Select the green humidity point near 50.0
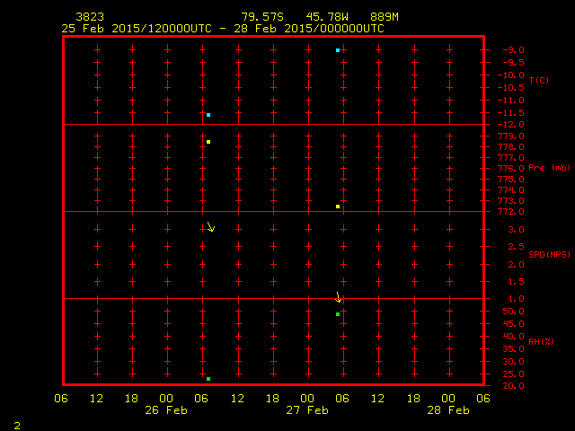Image resolution: width=575 pixels, height=431 pixels. [338, 314]
